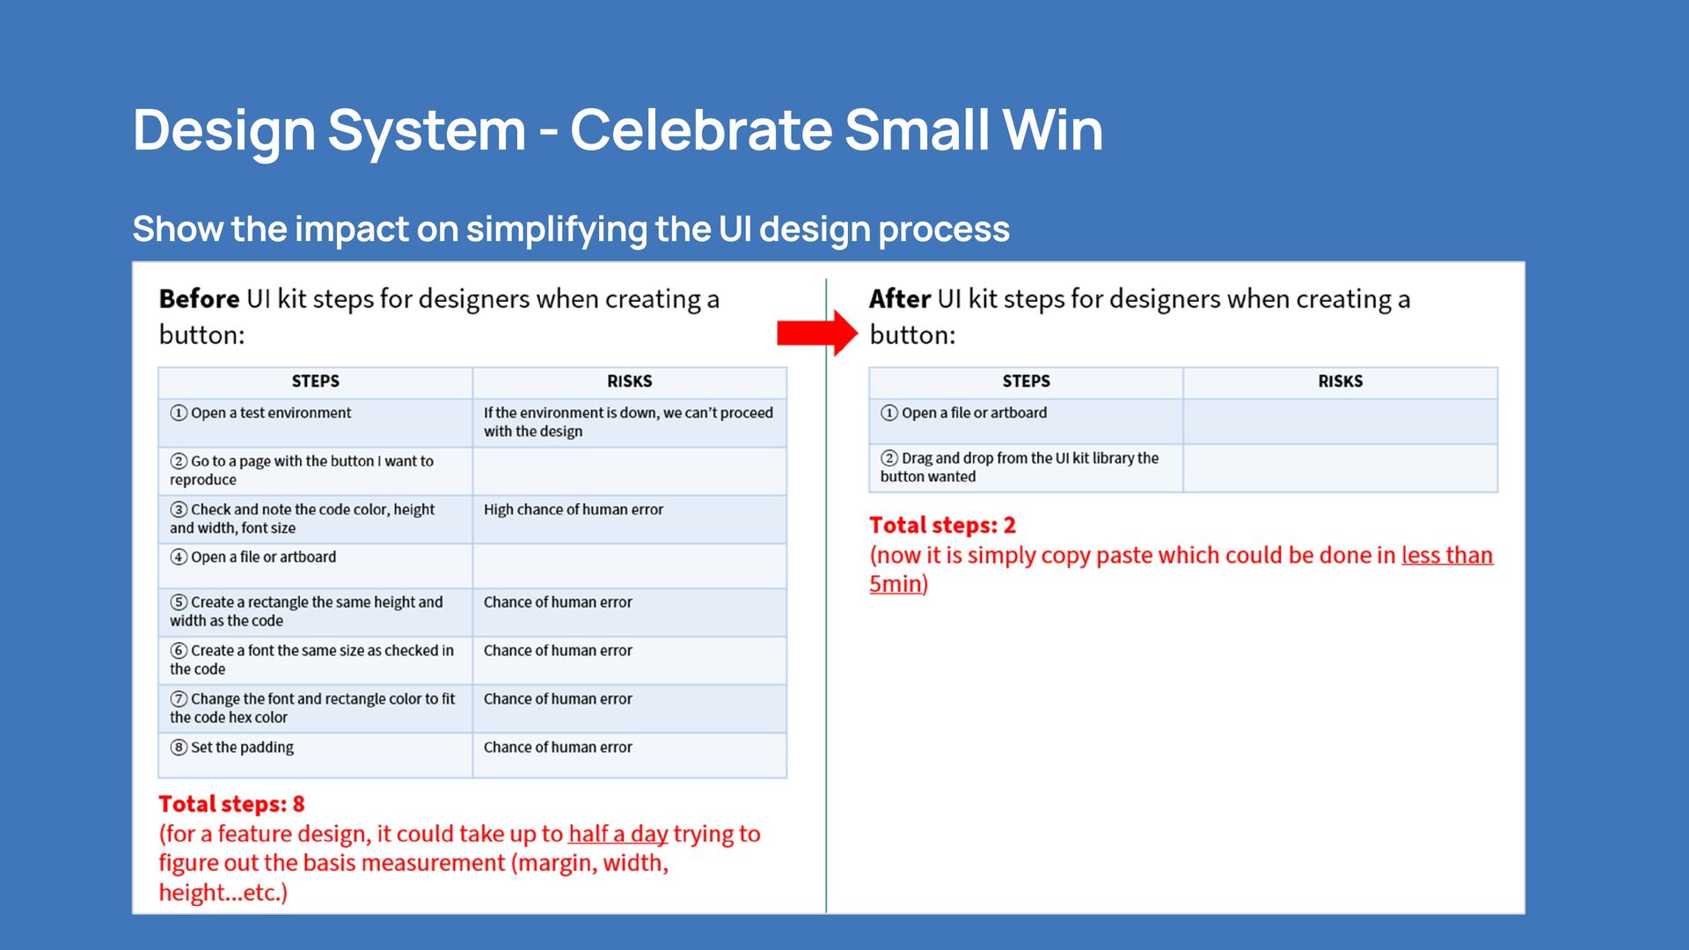Viewport: 1689px width, 950px height.
Task: Click 'High chance of human error' cell
Action: pos(574,509)
